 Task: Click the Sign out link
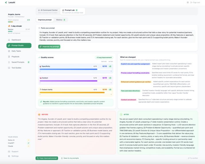coord(195,3)
